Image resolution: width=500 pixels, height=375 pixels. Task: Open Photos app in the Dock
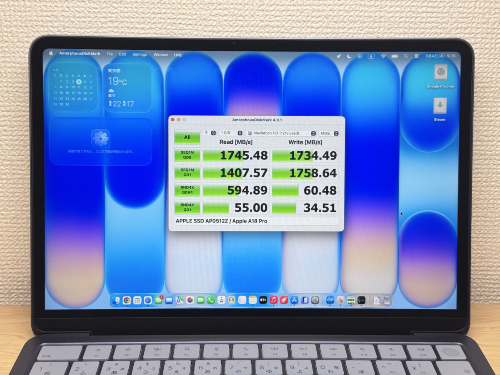pos(190,300)
